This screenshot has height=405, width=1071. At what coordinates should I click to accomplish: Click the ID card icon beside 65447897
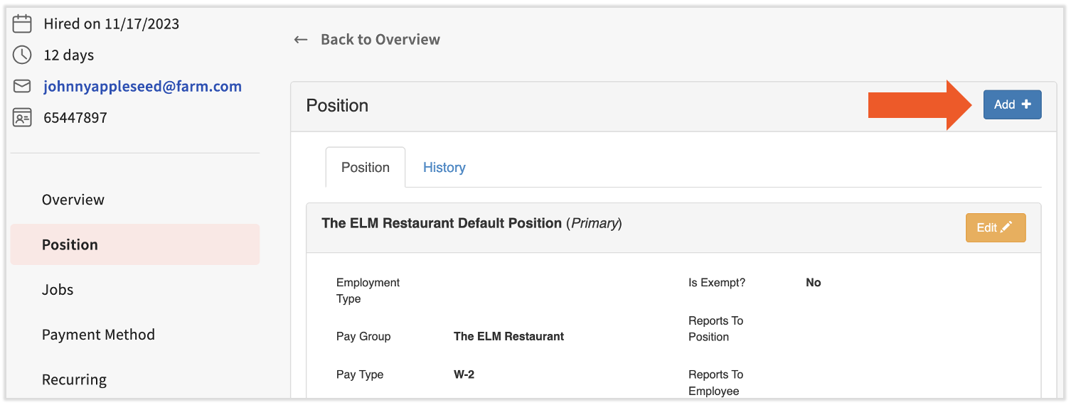[23, 117]
